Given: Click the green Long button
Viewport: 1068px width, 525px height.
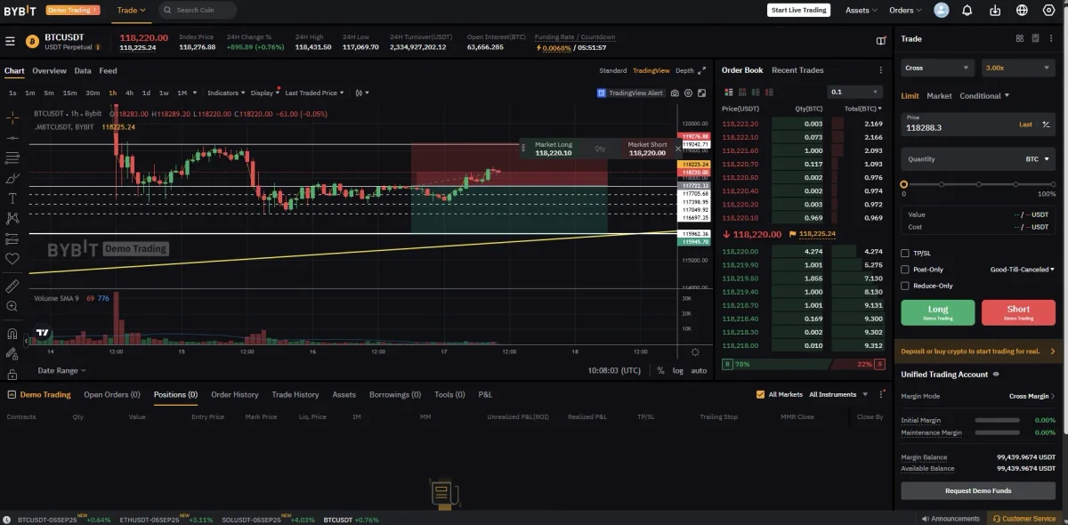Looking at the screenshot, I should pos(938,312).
